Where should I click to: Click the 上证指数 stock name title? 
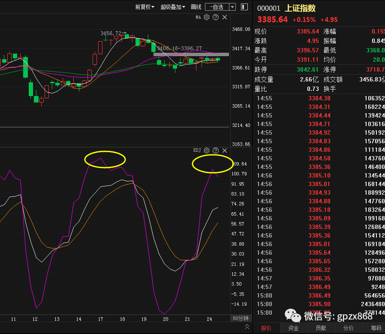tap(300, 8)
